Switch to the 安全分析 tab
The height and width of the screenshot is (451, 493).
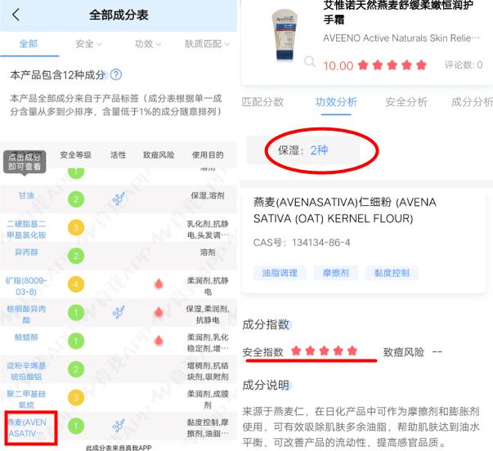coord(406,102)
